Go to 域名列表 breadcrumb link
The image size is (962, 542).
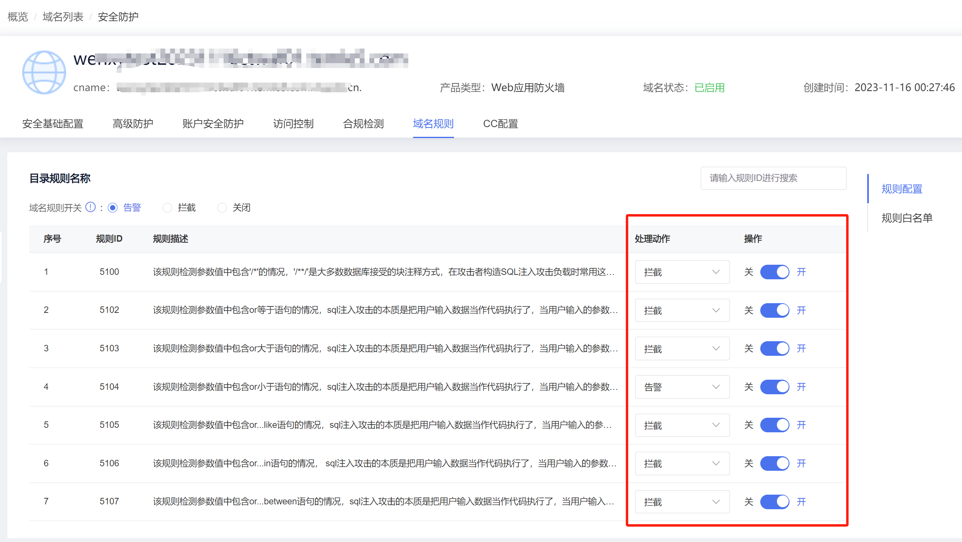(63, 17)
